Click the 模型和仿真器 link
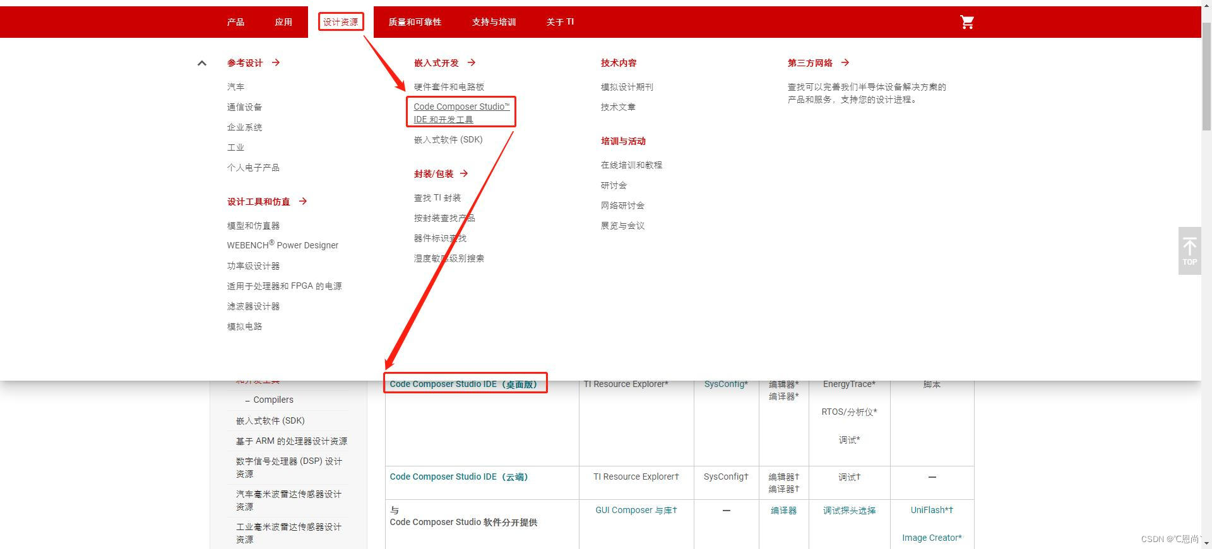 pyautogui.click(x=253, y=226)
